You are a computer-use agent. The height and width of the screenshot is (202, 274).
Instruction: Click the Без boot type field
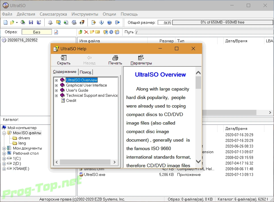(37, 32)
